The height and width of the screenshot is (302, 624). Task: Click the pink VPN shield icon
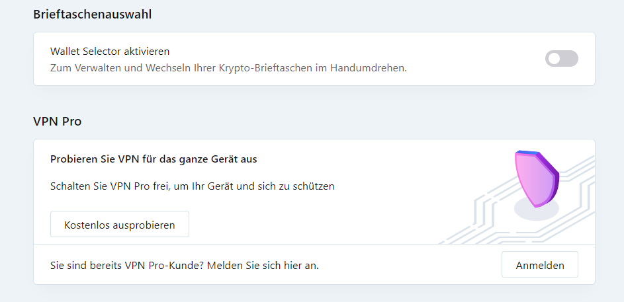click(x=537, y=179)
